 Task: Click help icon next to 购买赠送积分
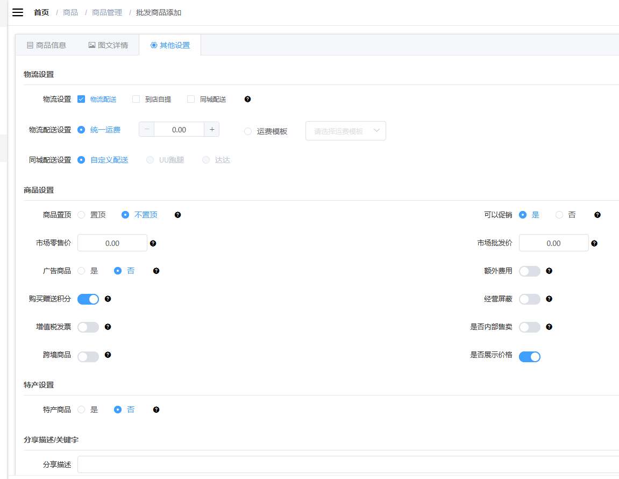[108, 299]
